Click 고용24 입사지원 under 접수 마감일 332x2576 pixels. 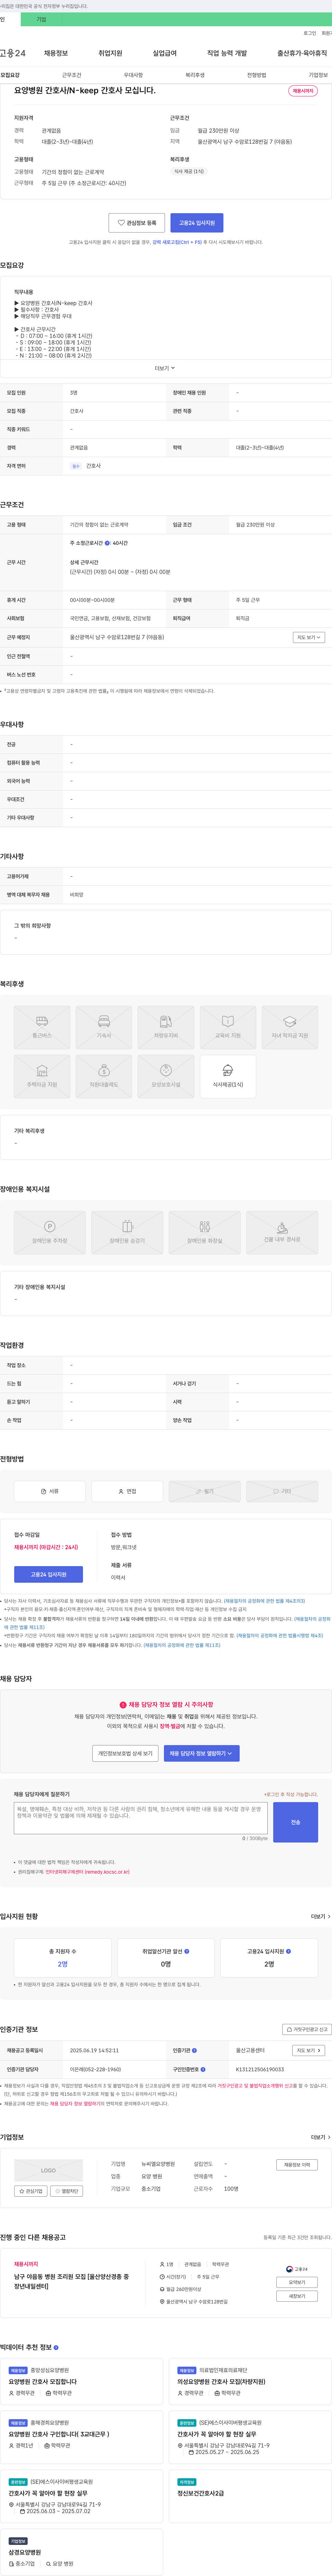pyautogui.click(x=48, y=1574)
